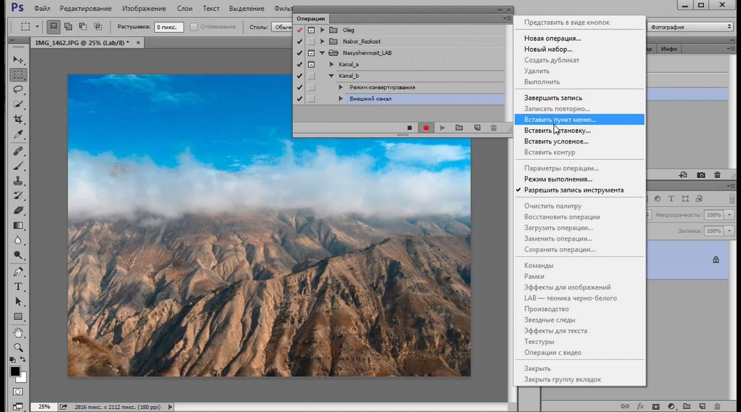741x412 pixels.
Task: Toggle dialog box for Kanal_a action
Action: 311,64
